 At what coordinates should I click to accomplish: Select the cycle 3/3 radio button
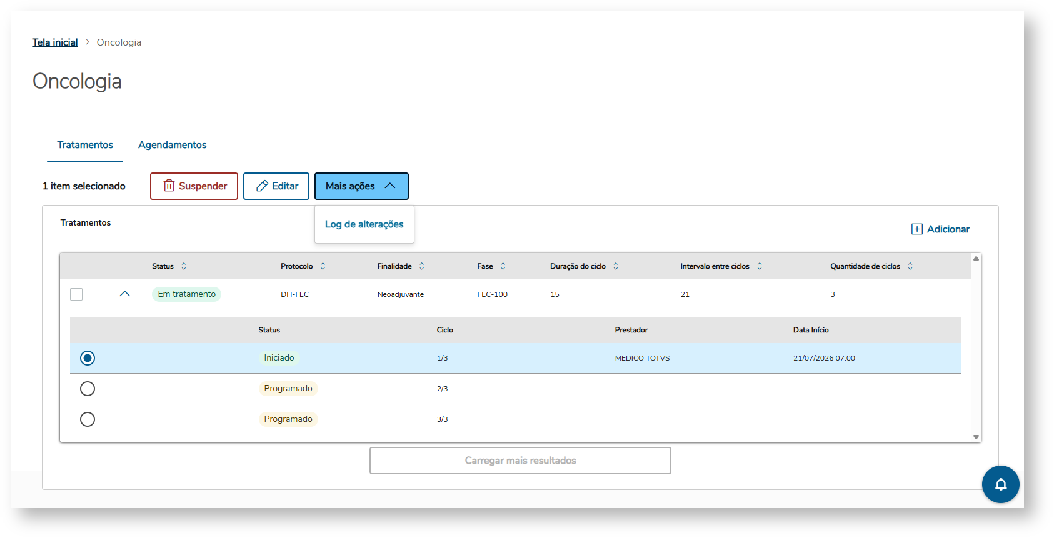88,419
